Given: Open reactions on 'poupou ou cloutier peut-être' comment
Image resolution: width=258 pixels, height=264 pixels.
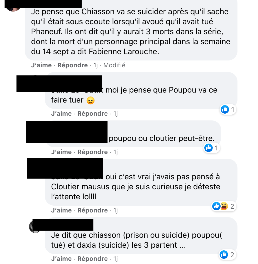Looking at the screenshot, I should coord(212,148).
